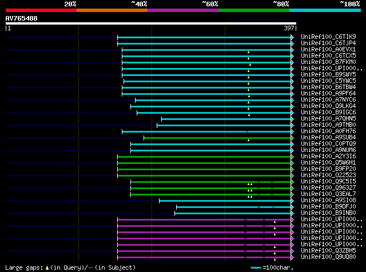Select the UniRef100_A9SUB4 label
The height and width of the screenshot is (272, 366).
click(328, 137)
